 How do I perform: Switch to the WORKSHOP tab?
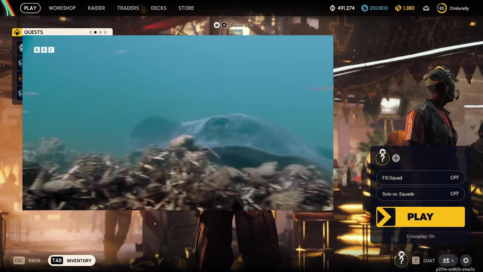[62, 8]
